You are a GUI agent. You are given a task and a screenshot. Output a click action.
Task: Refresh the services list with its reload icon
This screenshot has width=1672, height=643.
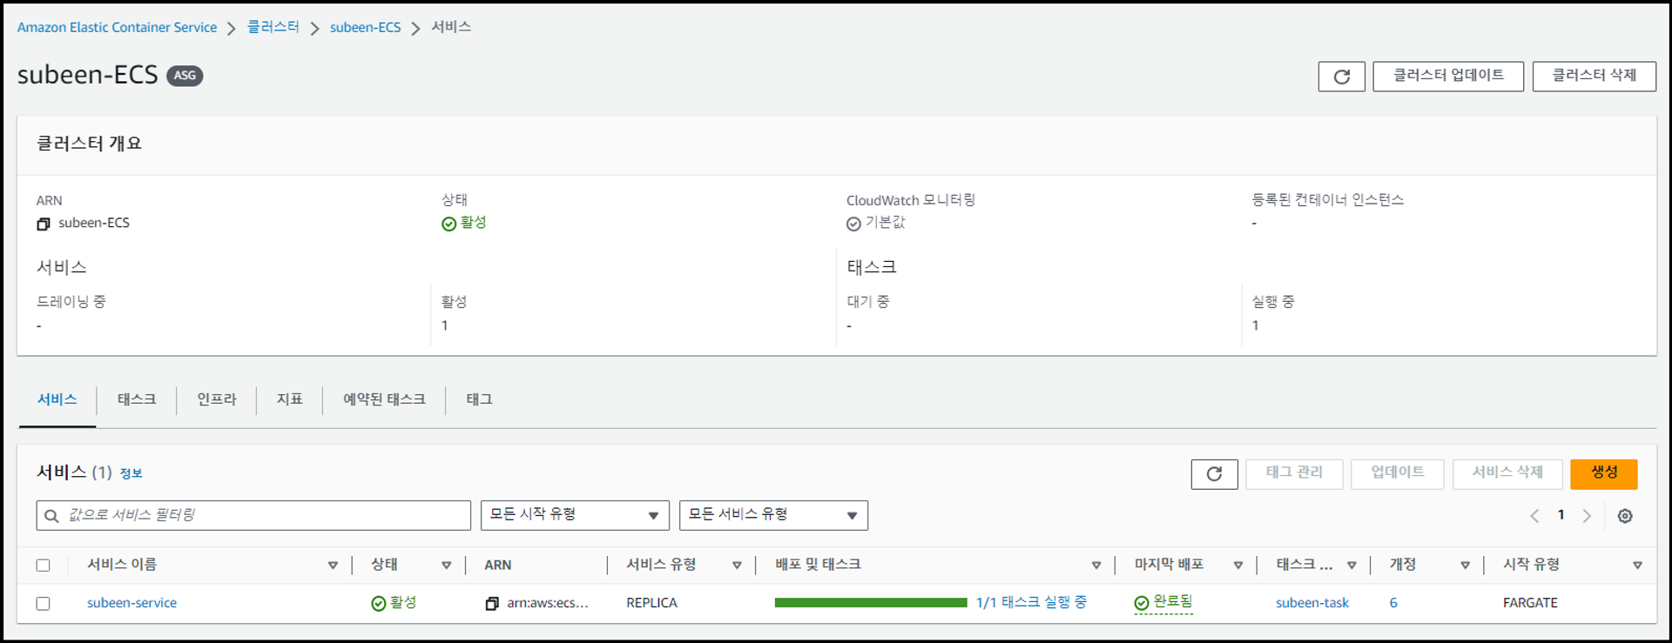click(1214, 474)
